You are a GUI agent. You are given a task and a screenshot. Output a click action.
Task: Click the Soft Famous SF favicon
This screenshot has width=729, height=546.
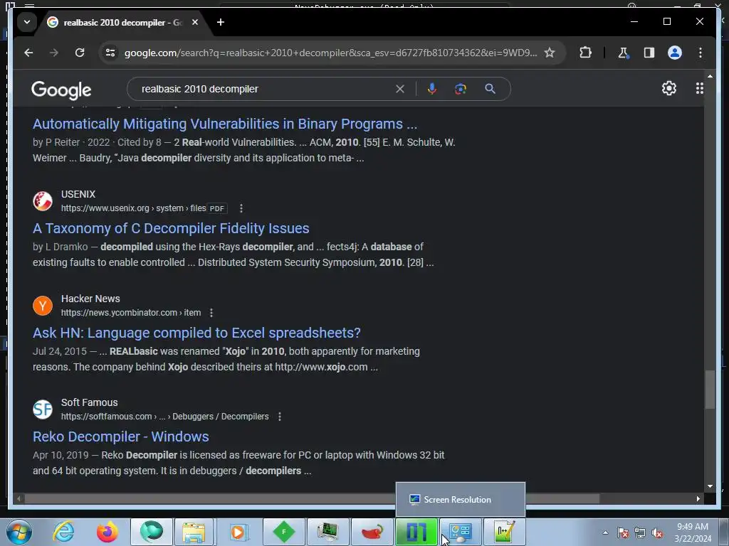click(x=43, y=409)
